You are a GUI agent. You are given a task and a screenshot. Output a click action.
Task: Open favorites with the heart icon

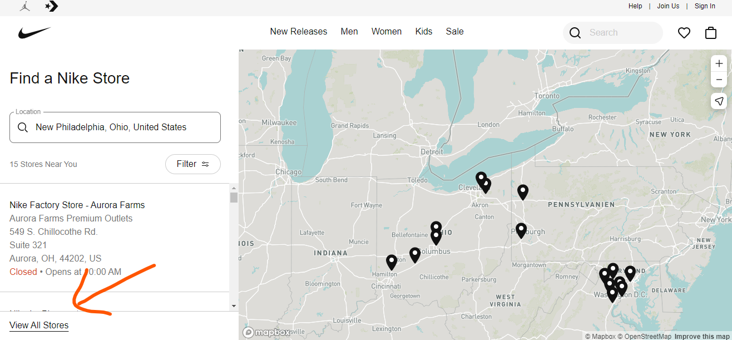[684, 33]
